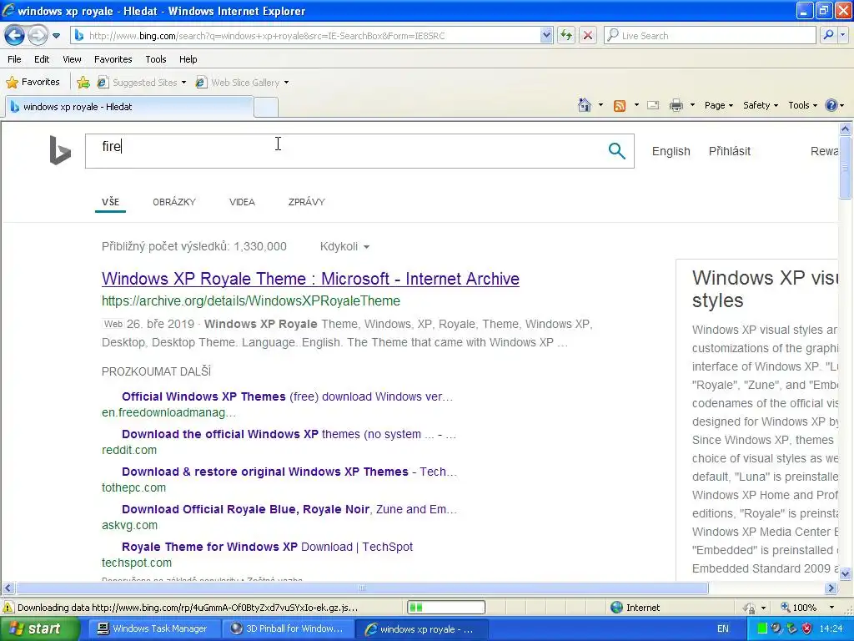Open Official Windows XP Themes link

[287, 396]
